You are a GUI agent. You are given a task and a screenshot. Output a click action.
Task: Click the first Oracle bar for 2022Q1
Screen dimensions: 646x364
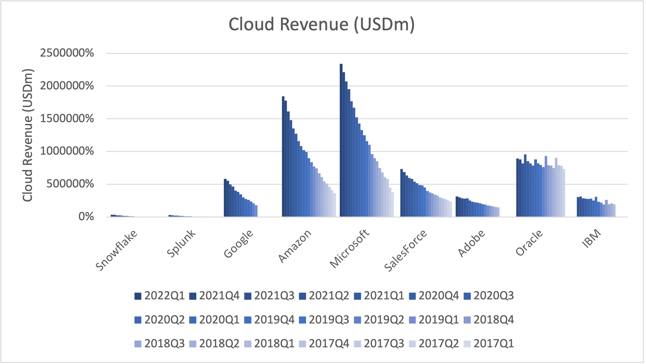coord(517,188)
